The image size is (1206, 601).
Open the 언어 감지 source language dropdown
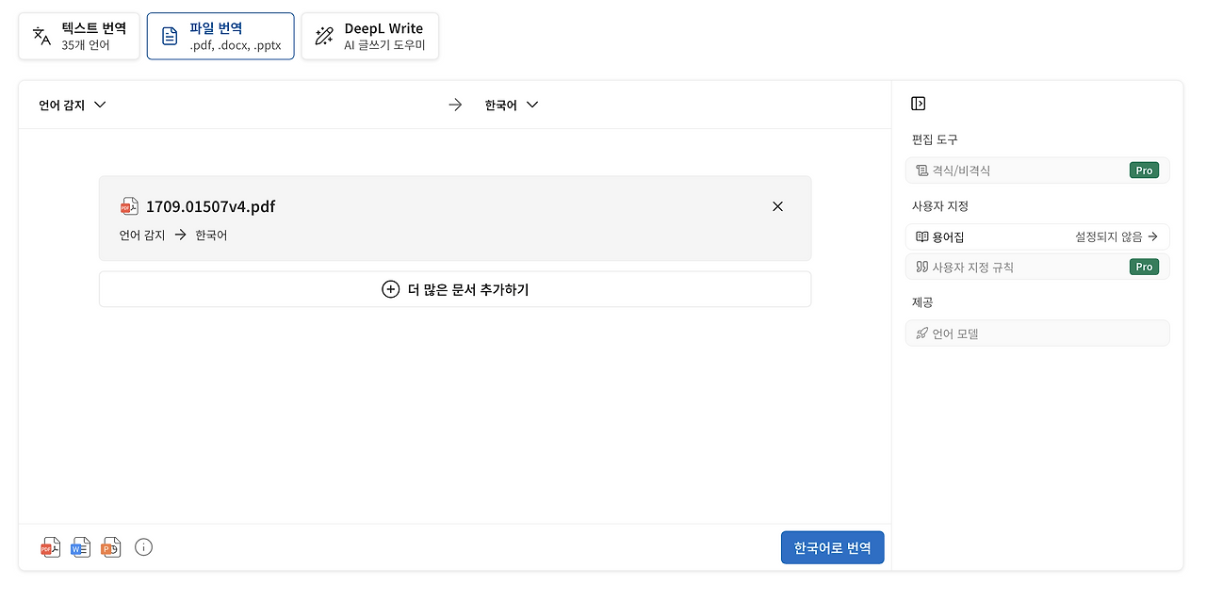point(71,105)
